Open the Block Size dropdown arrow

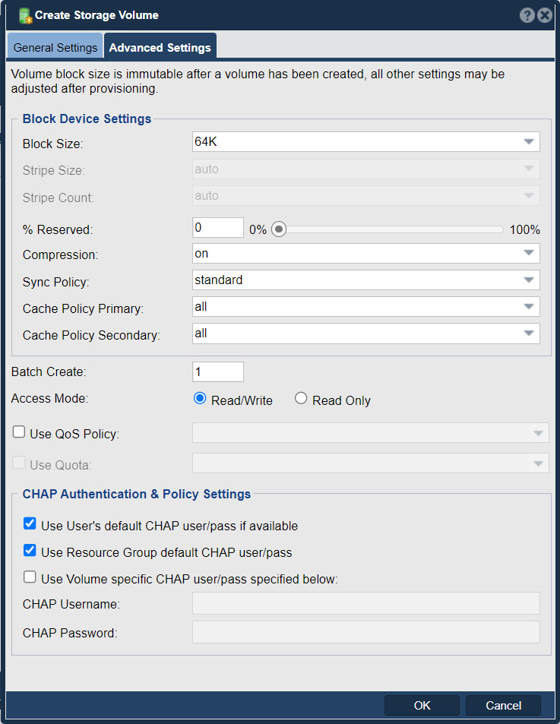click(529, 142)
